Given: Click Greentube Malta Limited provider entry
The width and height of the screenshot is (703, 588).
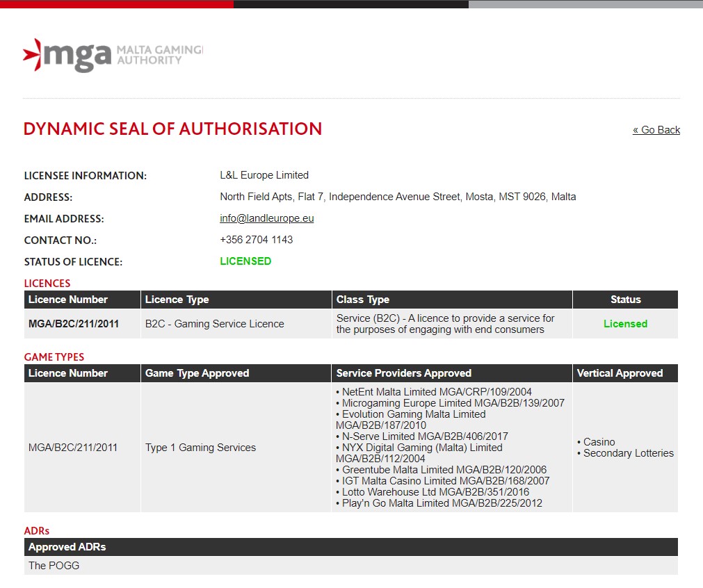Looking at the screenshot, I should (441, 470).
